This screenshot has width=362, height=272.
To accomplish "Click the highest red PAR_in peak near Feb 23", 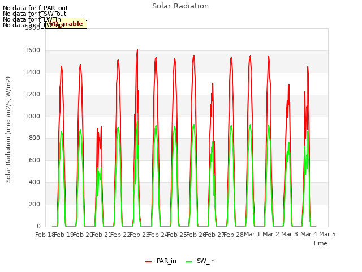I will coord(137,50).
